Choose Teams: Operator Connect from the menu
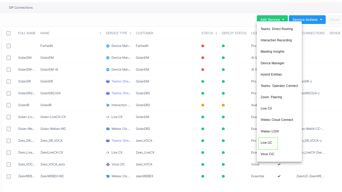 click(279, 86)
